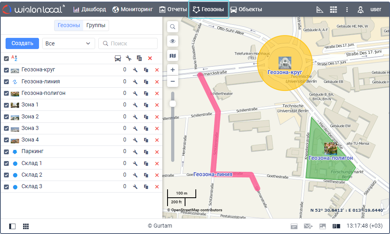Zoom in the map with plus button
Image resolution: width=390 pixels, height=234 pixels.
(173, 70)
